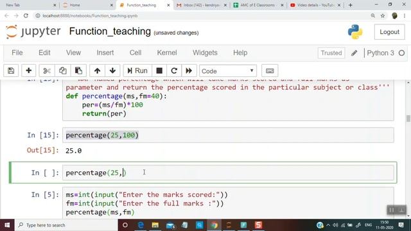Click the Logout button
The width and height of the screenshot is (411, 231).
tap(390, 32)
